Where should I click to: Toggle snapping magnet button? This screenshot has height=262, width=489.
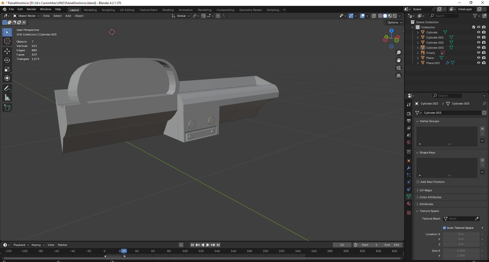coord(203,16)
